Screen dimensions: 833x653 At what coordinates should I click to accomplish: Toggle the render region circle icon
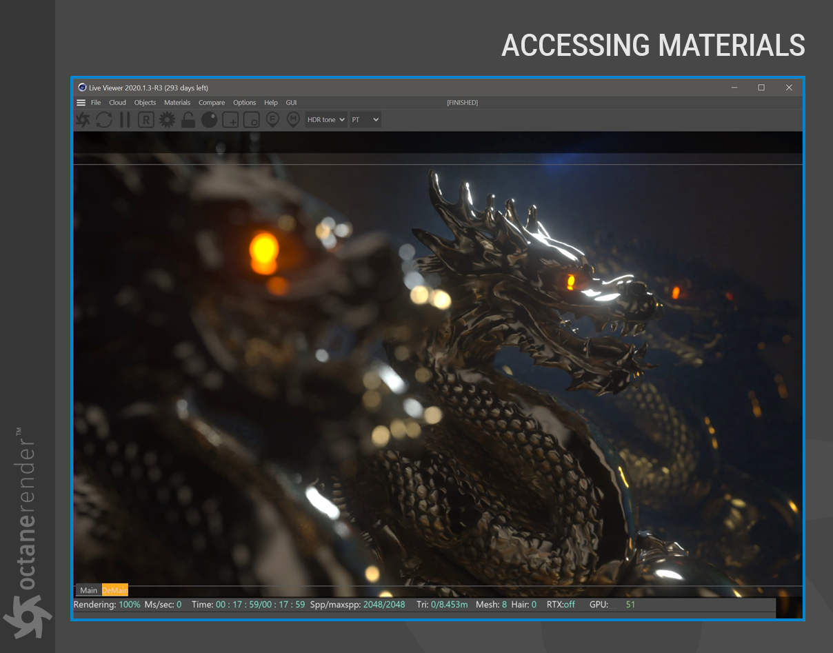coord(251,120)
